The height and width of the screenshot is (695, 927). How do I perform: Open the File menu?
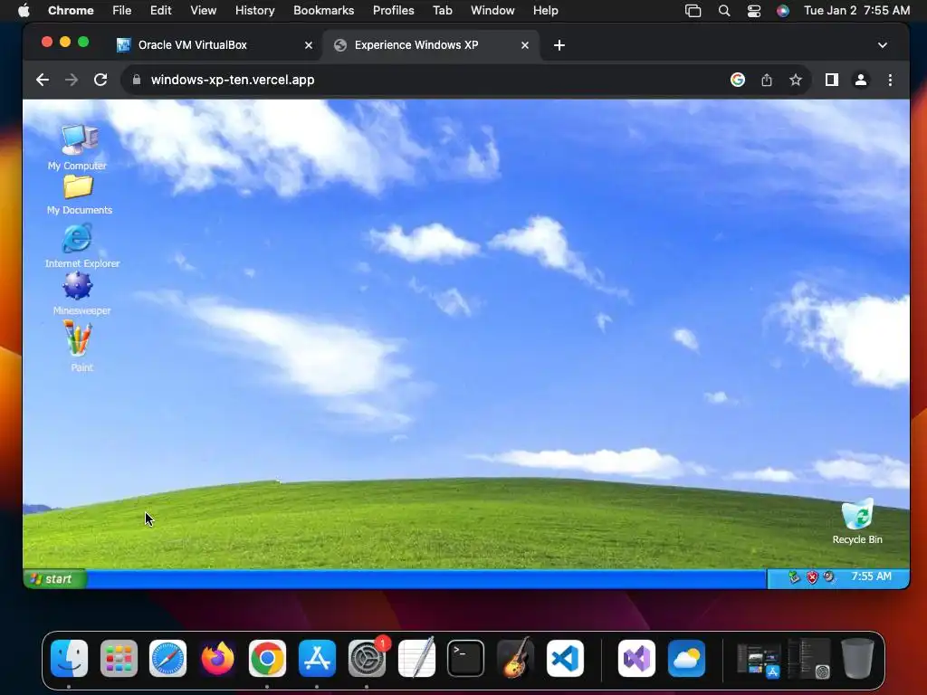[x=122, y=10]
